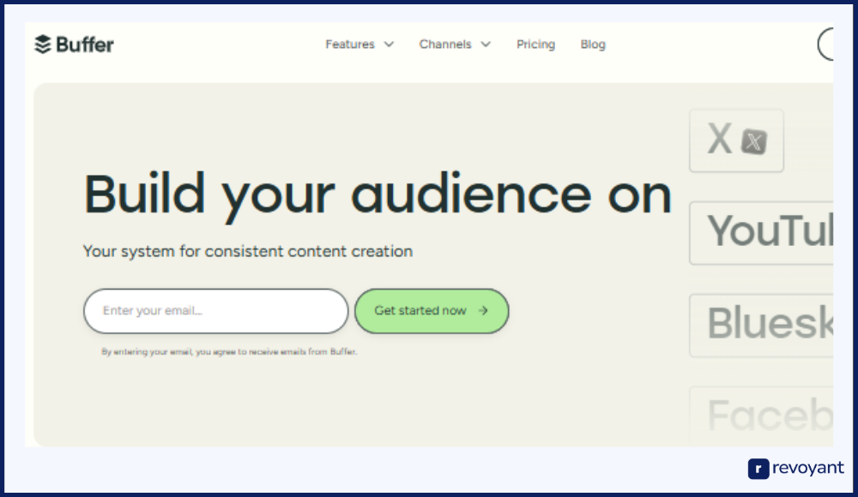Select the YouTube channel card
Image resolution: width=858 pixels, height=497 pixels.
761,233
